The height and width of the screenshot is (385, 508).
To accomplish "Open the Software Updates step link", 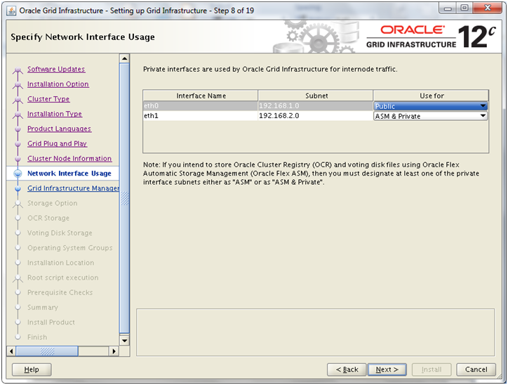I will pyautogui.click(x=56, y=69).
